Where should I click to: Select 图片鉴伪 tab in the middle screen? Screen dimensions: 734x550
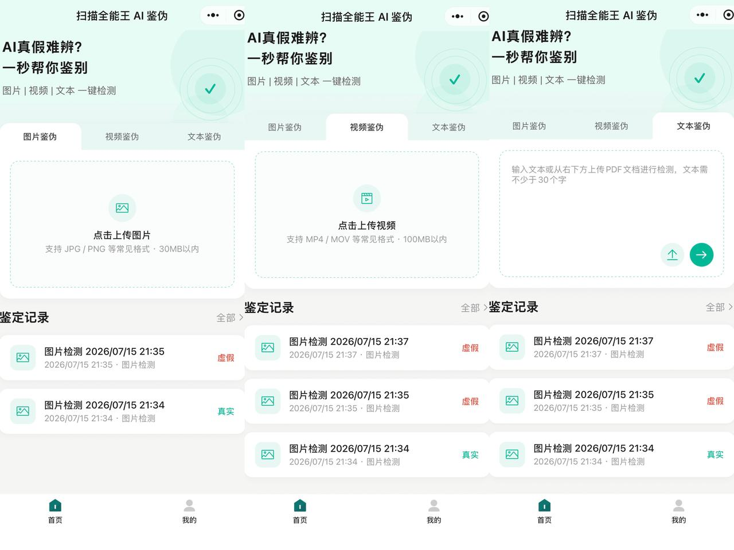[285, 127]
